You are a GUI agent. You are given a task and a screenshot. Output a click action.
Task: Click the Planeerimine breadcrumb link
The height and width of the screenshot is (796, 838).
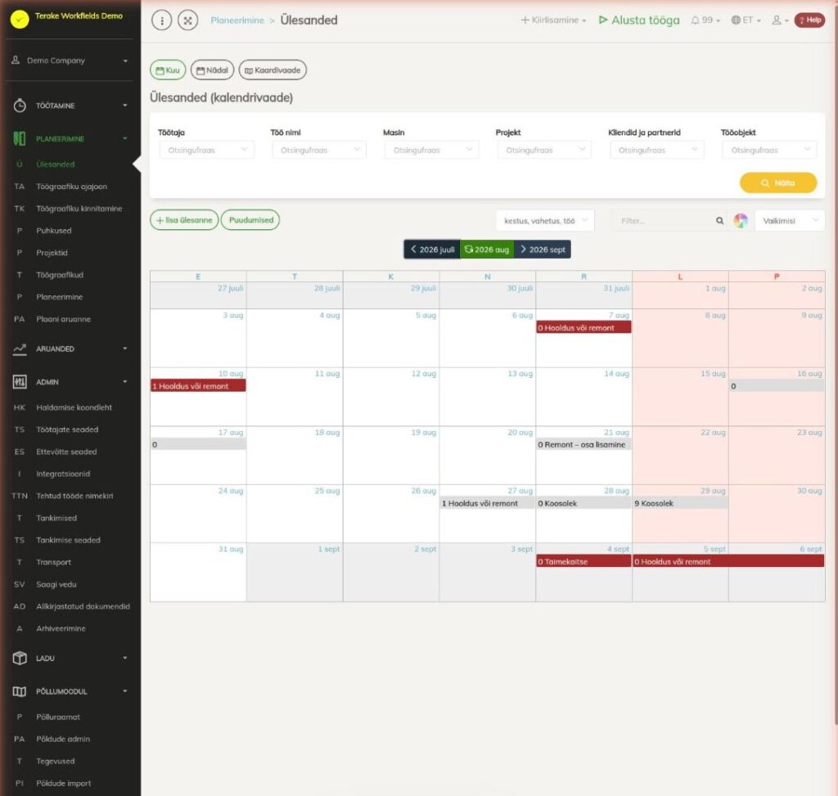[x=237, y=20]
